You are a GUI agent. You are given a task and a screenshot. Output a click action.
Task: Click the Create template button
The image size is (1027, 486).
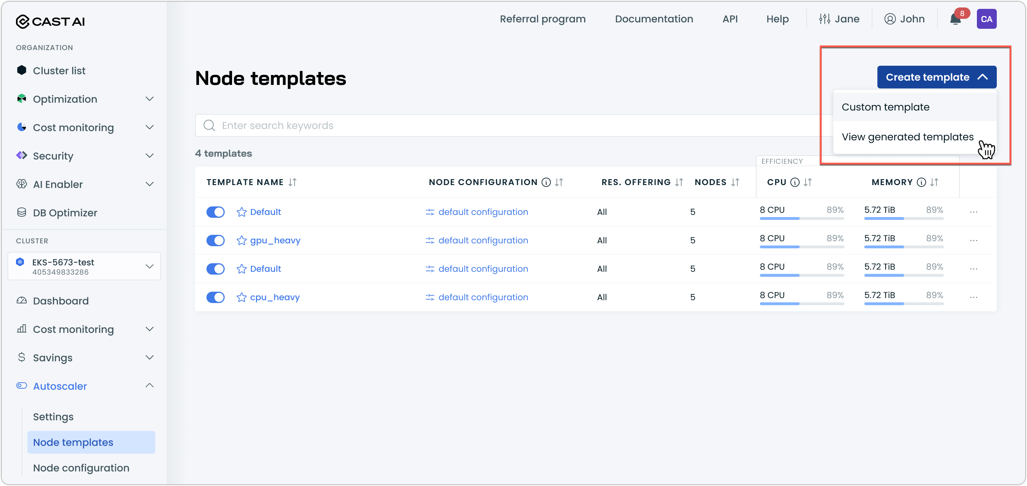pos(936,77)
